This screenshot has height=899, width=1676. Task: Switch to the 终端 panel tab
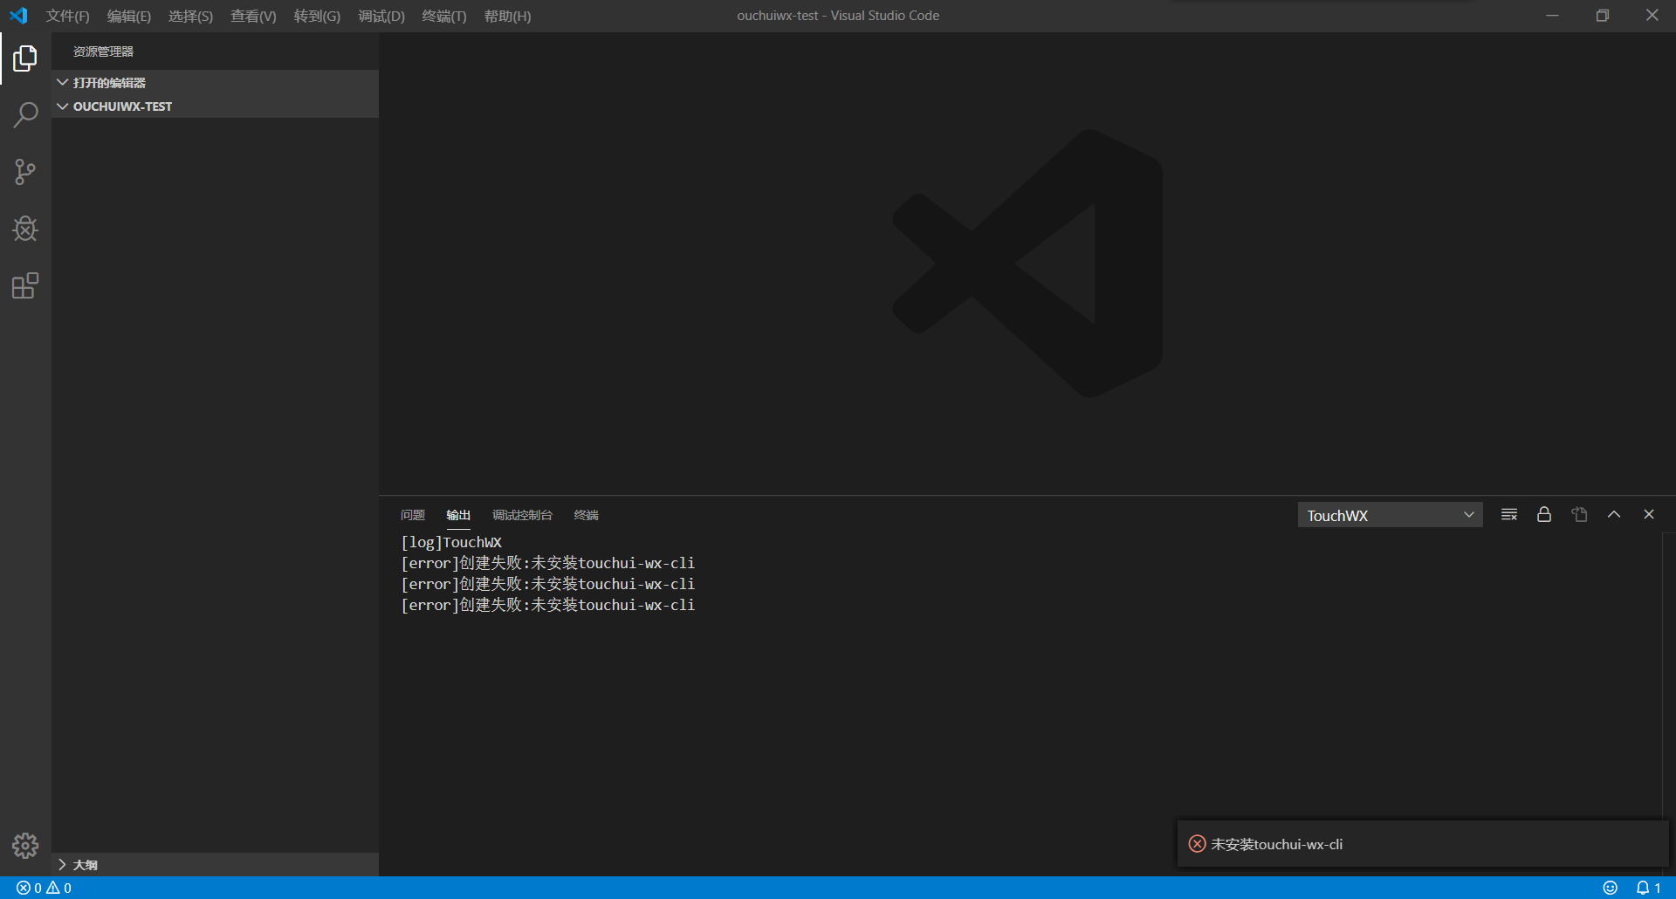(x=586, y=515)
